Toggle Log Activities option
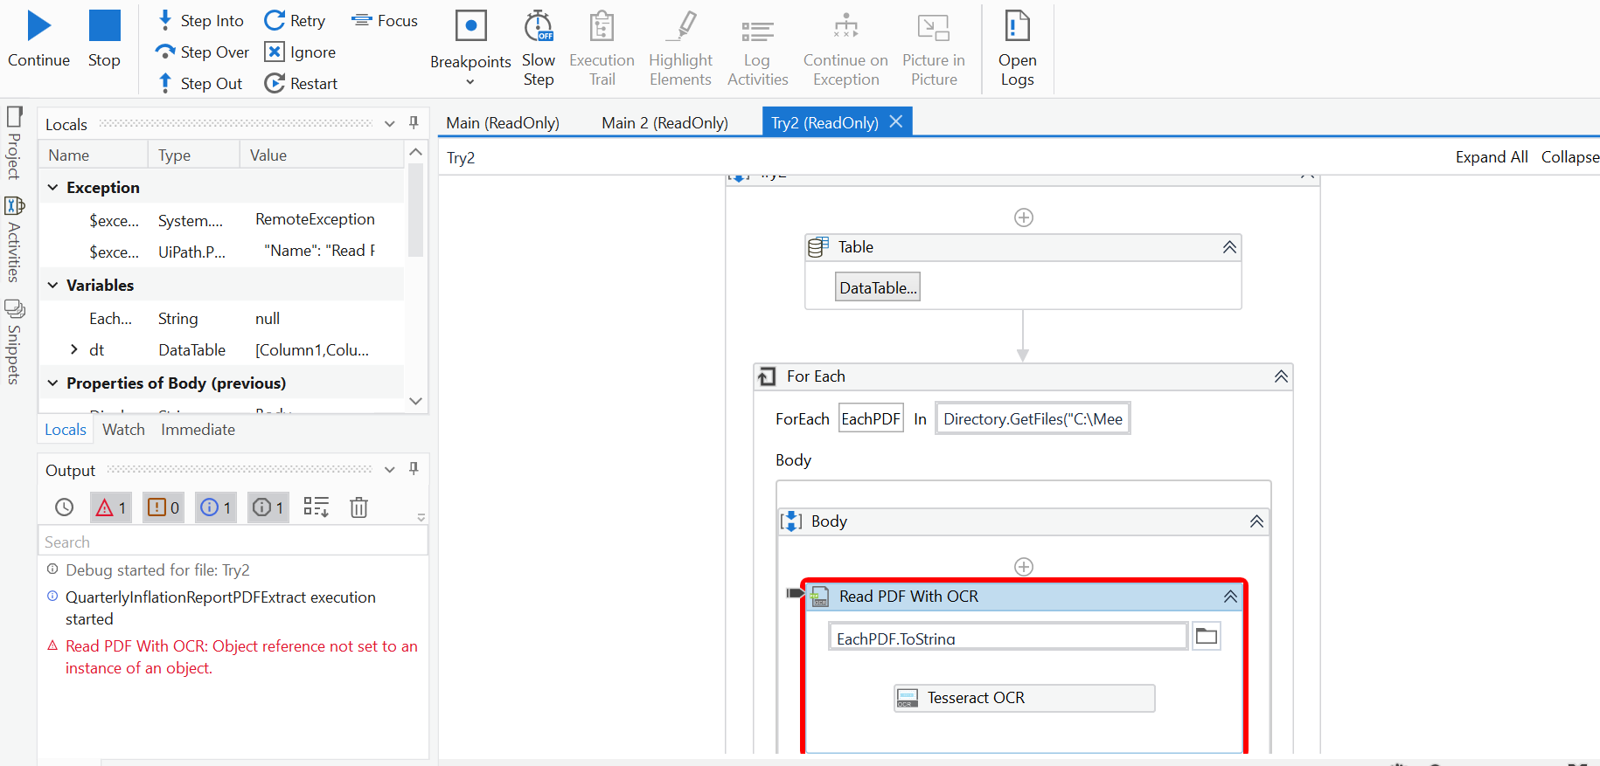The height and width of the screenshot is (766, 1600). (x=757, y=48)
